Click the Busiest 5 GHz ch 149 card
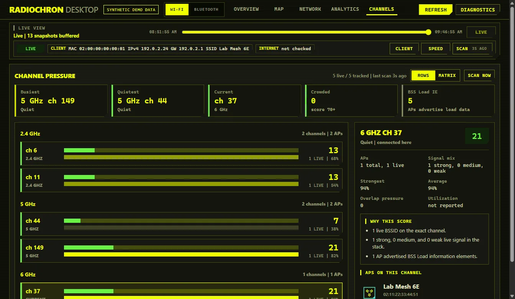This screenshot has width=515, height=299. (61, 101)
